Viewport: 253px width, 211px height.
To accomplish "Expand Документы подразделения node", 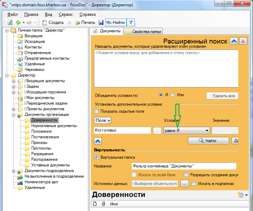I will tap(14, 171).
